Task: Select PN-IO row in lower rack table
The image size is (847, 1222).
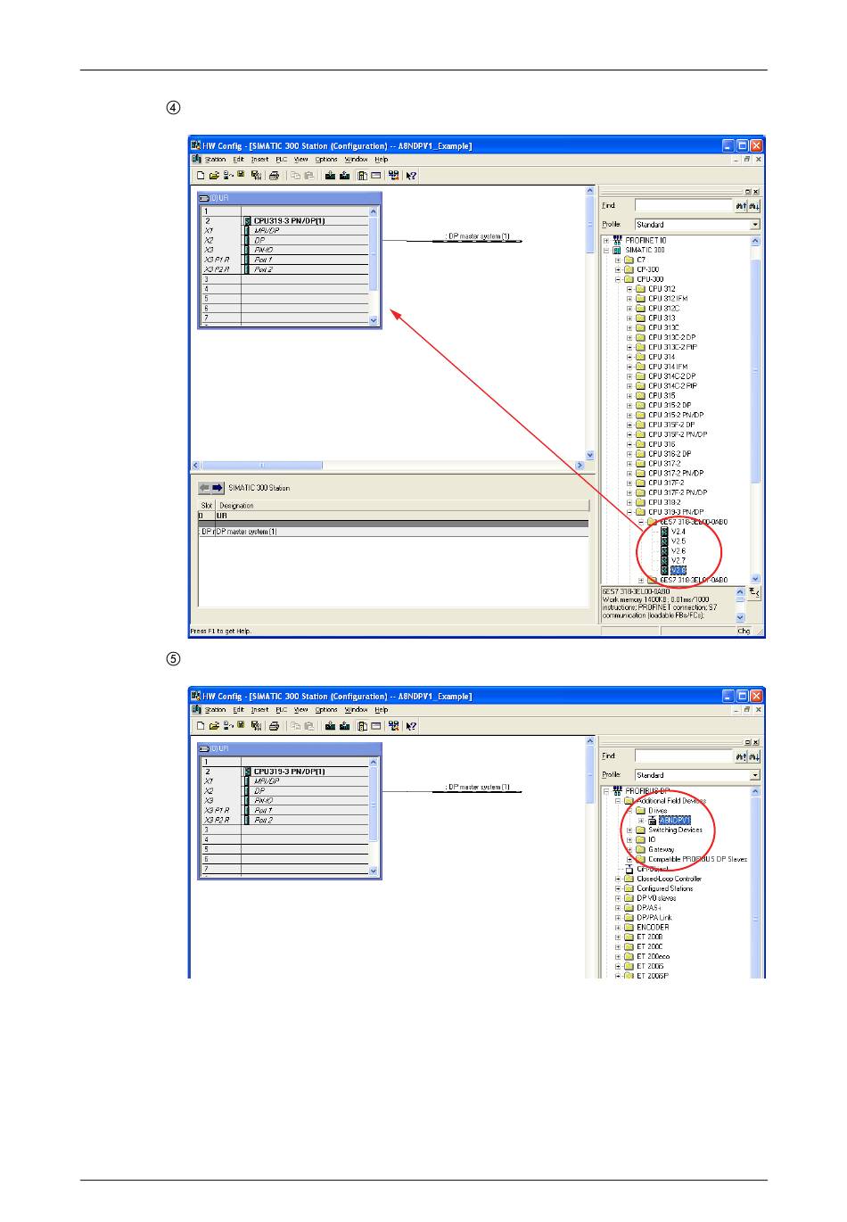Action: (x=284, y=801)
